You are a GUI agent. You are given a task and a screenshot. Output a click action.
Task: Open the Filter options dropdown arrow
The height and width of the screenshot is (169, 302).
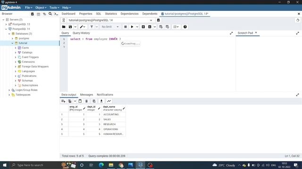pyautogui.click(x=97, y=27)
